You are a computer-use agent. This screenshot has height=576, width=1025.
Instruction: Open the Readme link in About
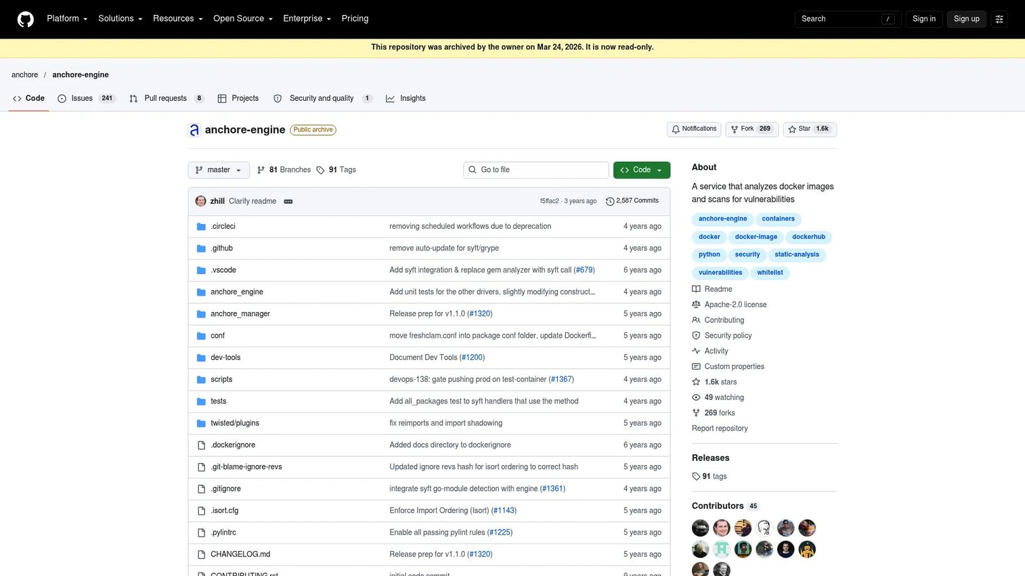[712, 289]
